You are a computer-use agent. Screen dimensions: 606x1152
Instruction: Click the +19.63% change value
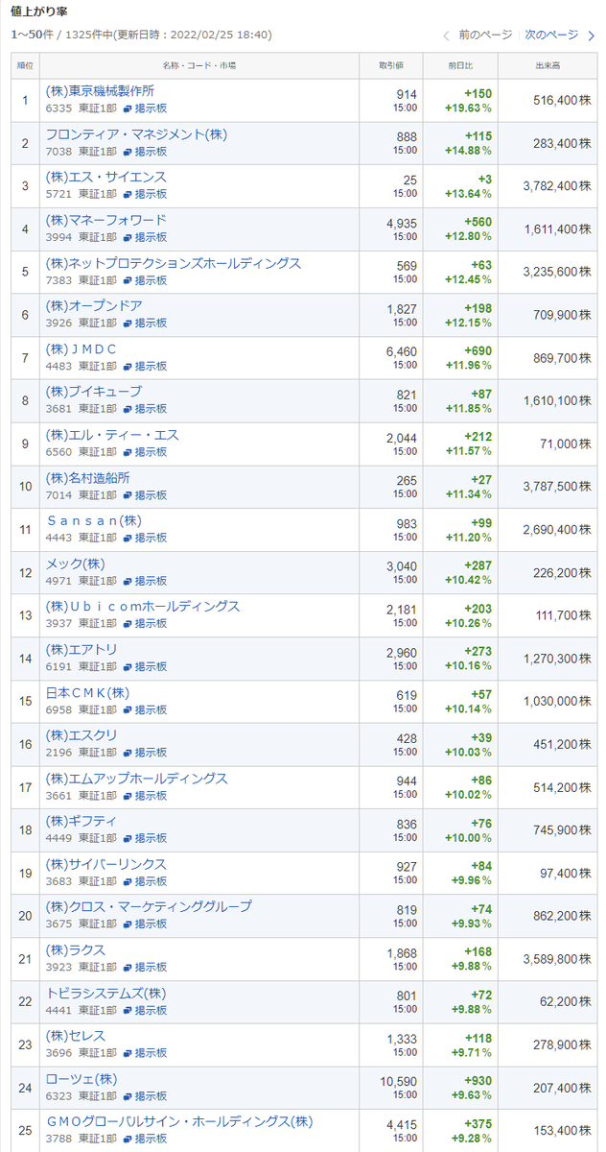click(x=468, y=108)
